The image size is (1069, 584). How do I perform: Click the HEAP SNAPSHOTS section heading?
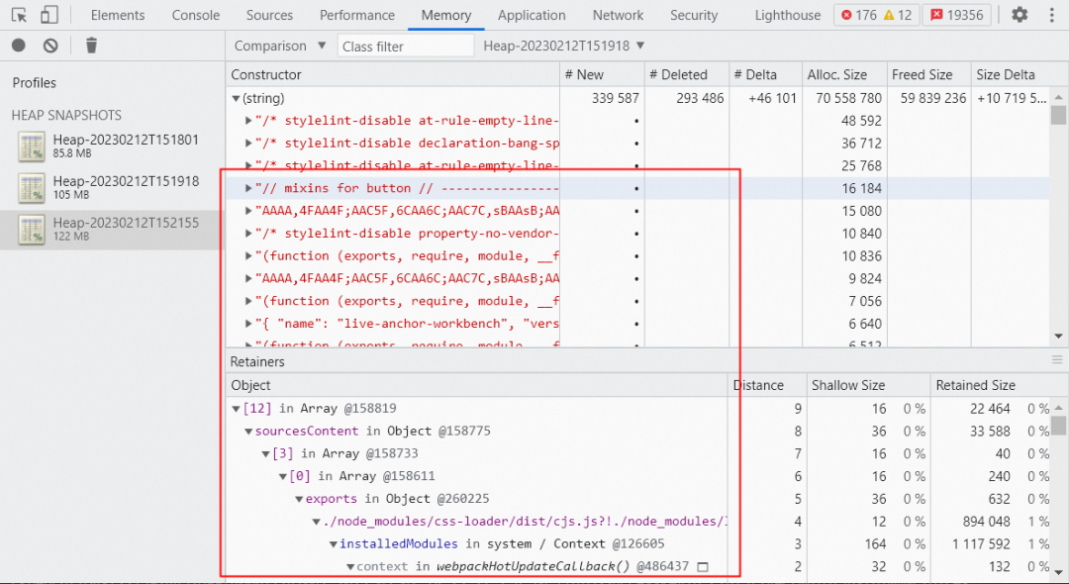point(66,115)
